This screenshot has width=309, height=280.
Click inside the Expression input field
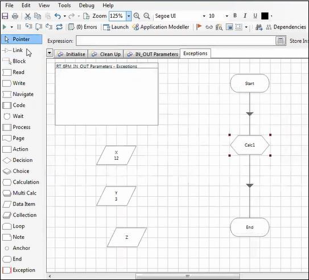pos(176,41)
